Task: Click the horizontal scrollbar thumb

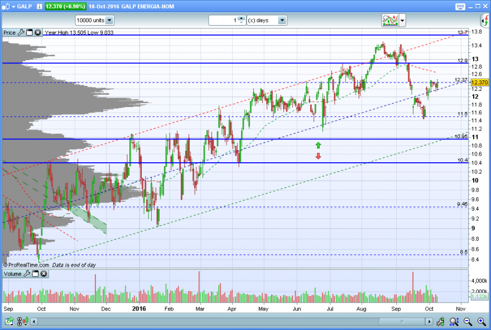Action: [402, 322]
